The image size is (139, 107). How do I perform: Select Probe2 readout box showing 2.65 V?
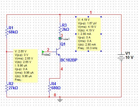pos(25,66)
